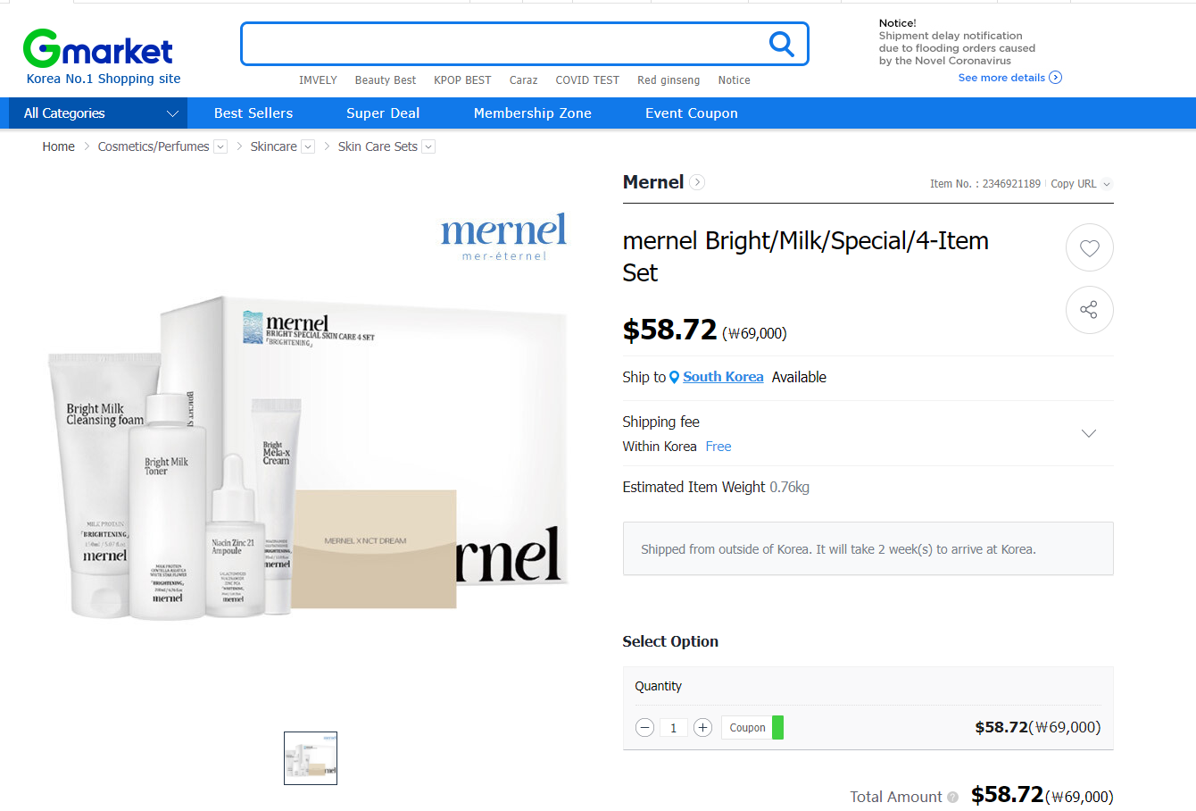Image resolution: width=1196 pixels, height=811 pixels.
Task: Expand the Shipping fee details chevron
Action: click(1089, 433)
